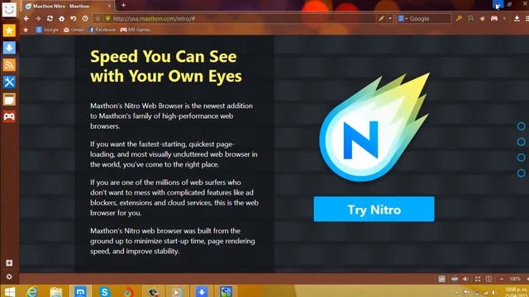Click the Try Nitro button
This screenshot has width=529, height=297.
(x=374, y=209)
